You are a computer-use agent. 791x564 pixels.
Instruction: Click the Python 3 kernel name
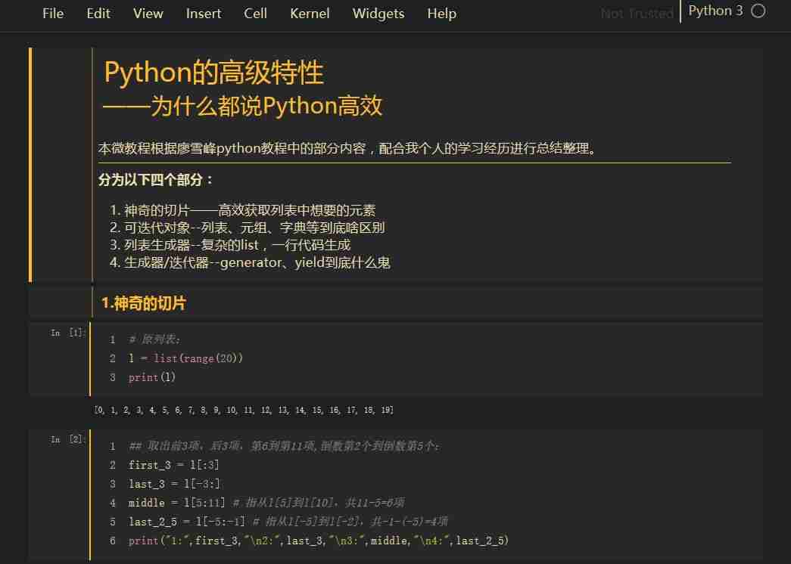715,11
